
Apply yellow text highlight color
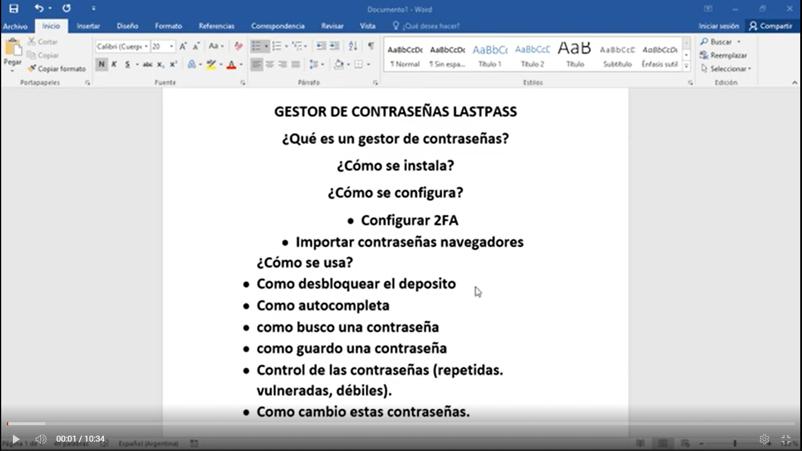211,65
